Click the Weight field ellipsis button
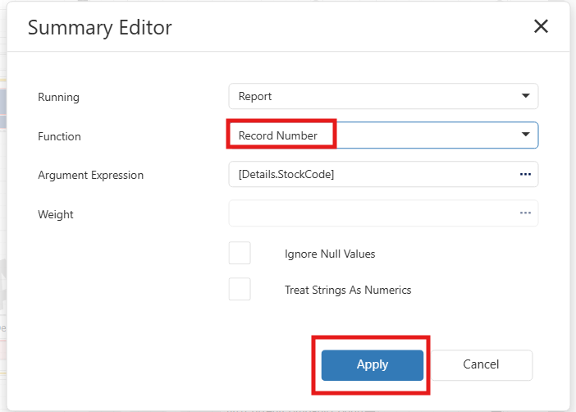576x412 pixels. tap(525, 213)
